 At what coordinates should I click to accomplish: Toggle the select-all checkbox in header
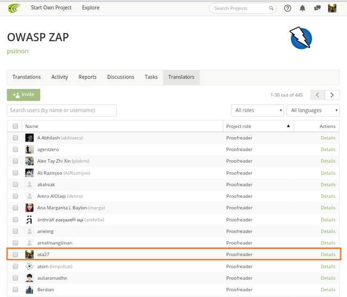tap(15, 126)
